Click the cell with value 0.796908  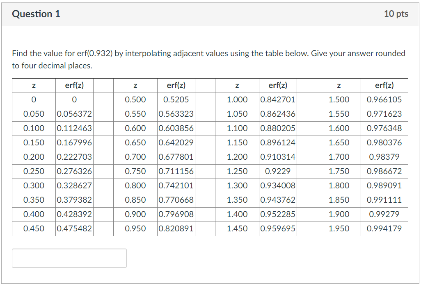pos(176,214)
